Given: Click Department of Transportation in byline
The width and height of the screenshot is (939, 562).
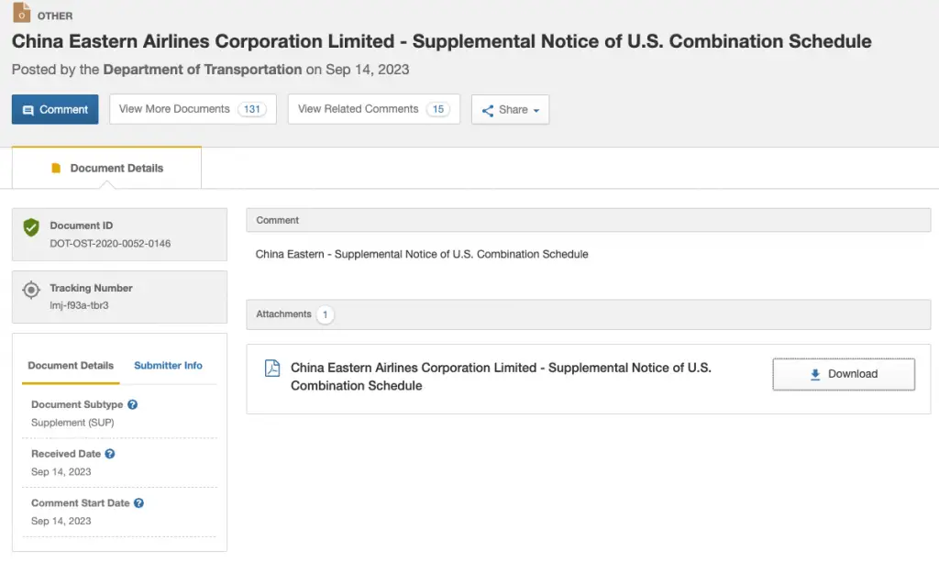Looking at the screenshot, I should click(203, 70).
